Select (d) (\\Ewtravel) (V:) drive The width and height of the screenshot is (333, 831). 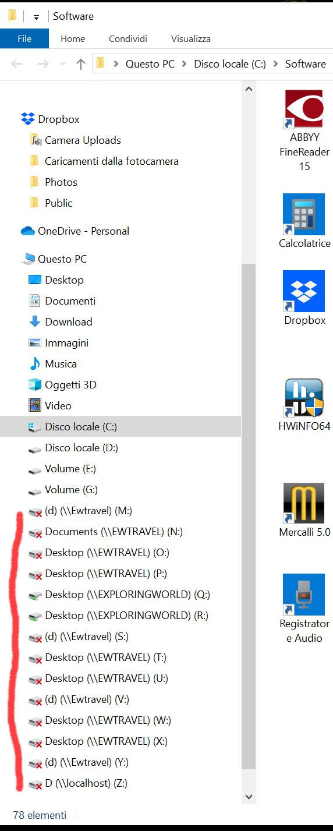coord(87,699)
